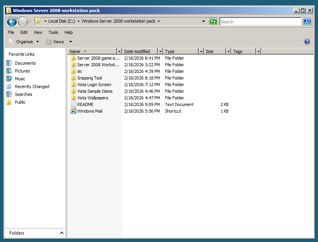
Task: Open the File menu
Action: pos(11,32)
